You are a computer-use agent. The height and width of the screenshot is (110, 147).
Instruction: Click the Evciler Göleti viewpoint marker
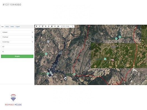click(x=120, y=37)
